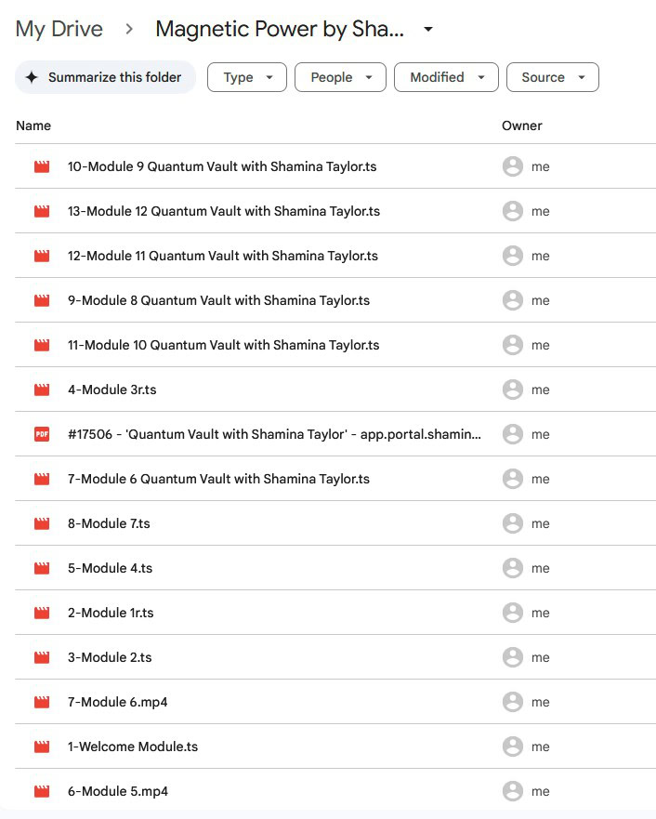Click owner 'me' text in 13-Module 12 row
This screenshot has height=819, width=656.
click(540, 212)
